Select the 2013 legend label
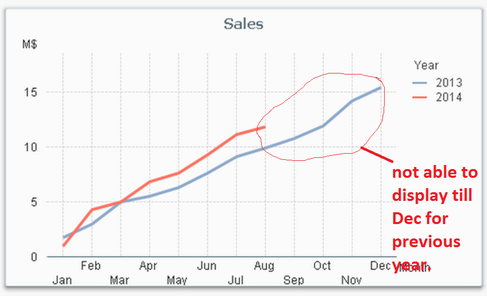 448,83
